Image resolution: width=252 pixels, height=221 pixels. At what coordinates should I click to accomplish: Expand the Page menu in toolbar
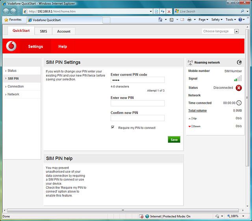[203, 20]
